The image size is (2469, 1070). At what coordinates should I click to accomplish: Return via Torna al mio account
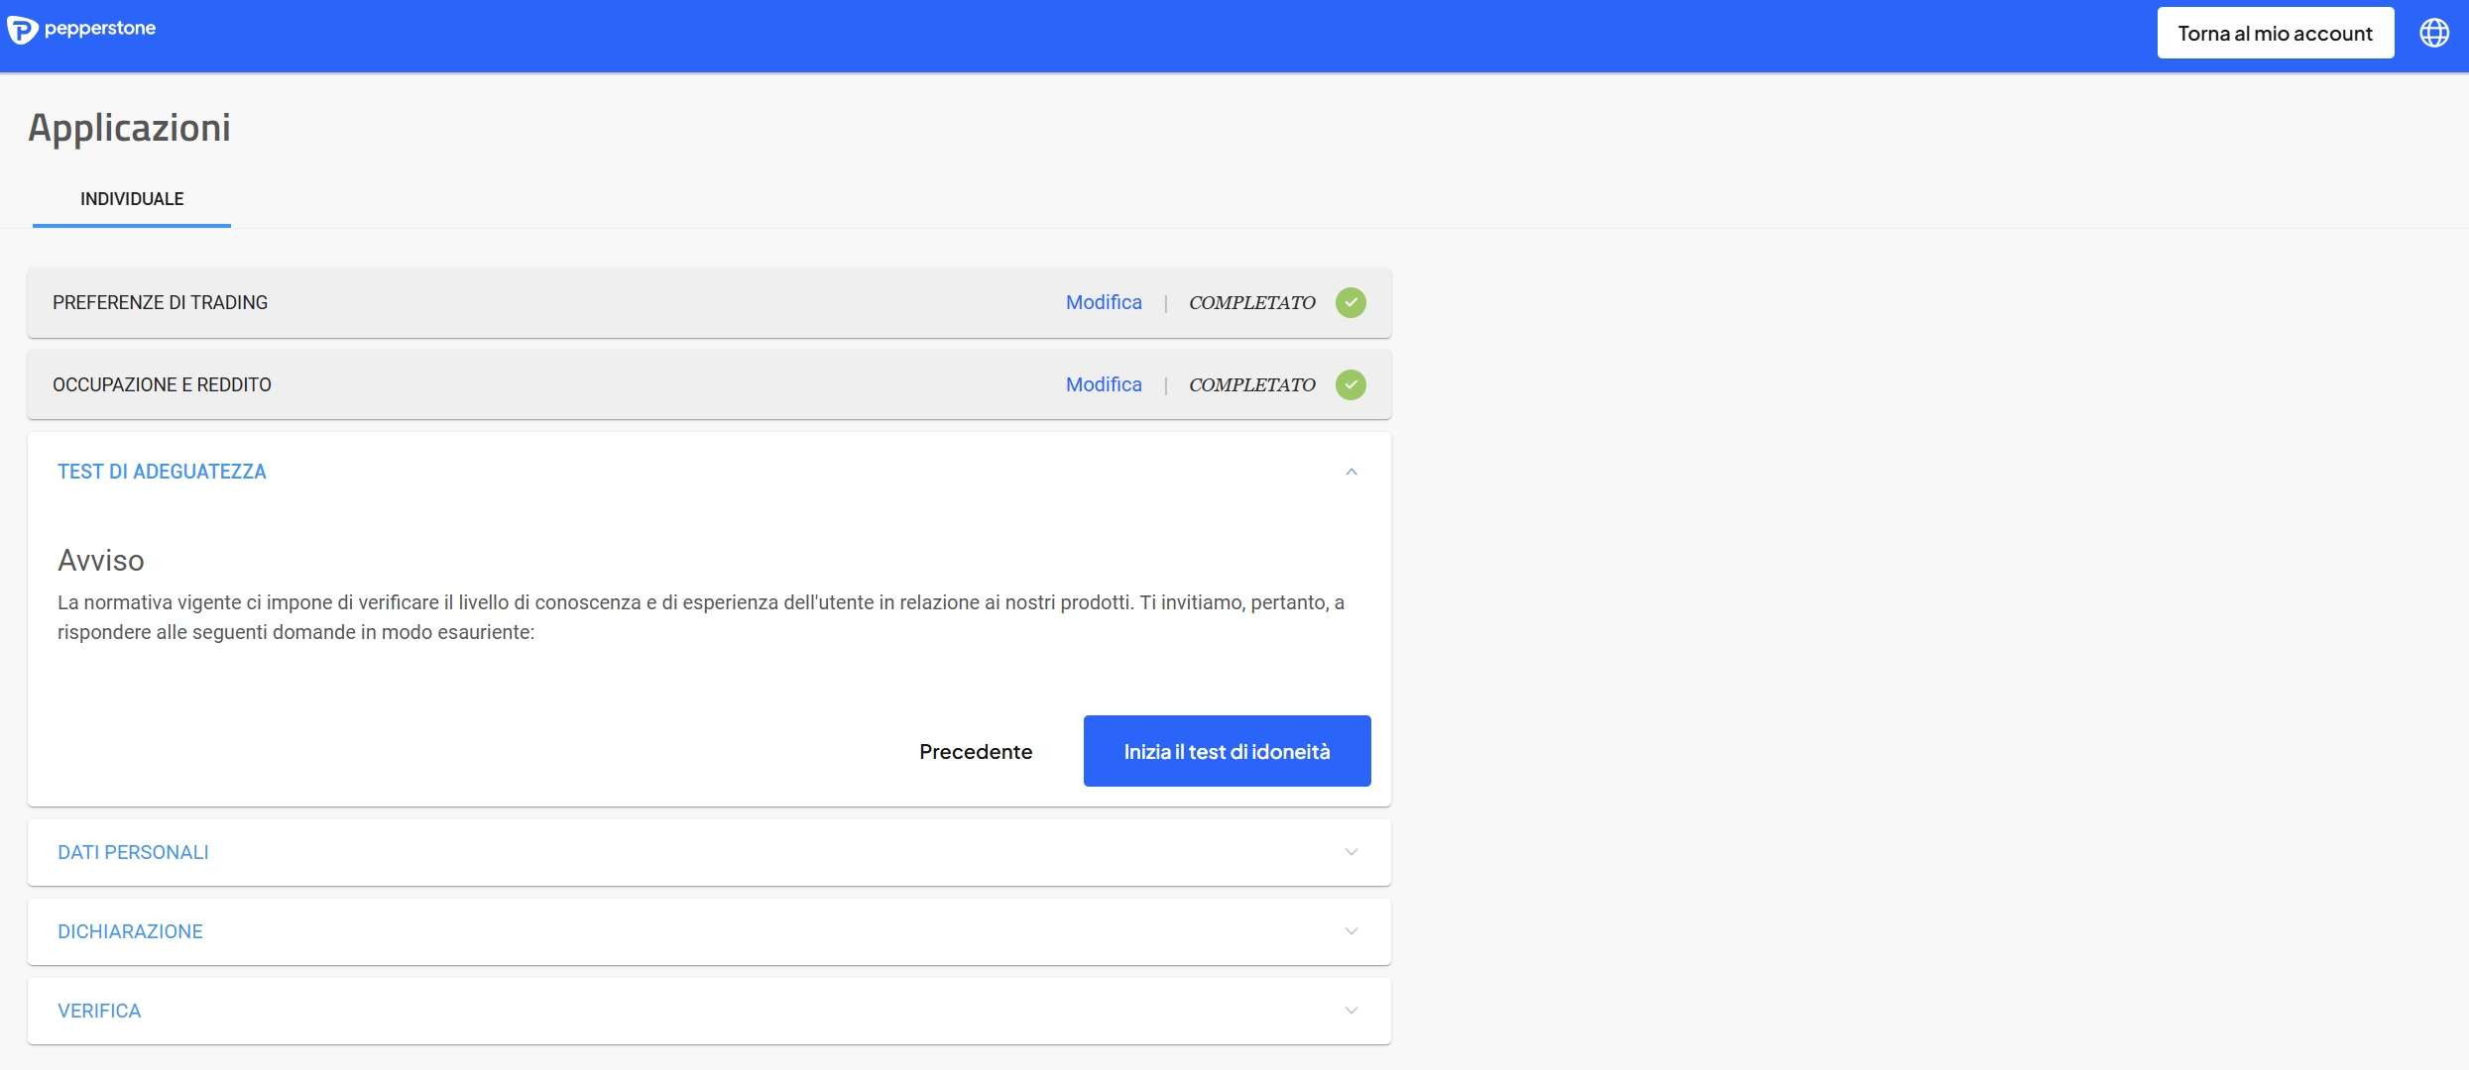pos(2276,33)
